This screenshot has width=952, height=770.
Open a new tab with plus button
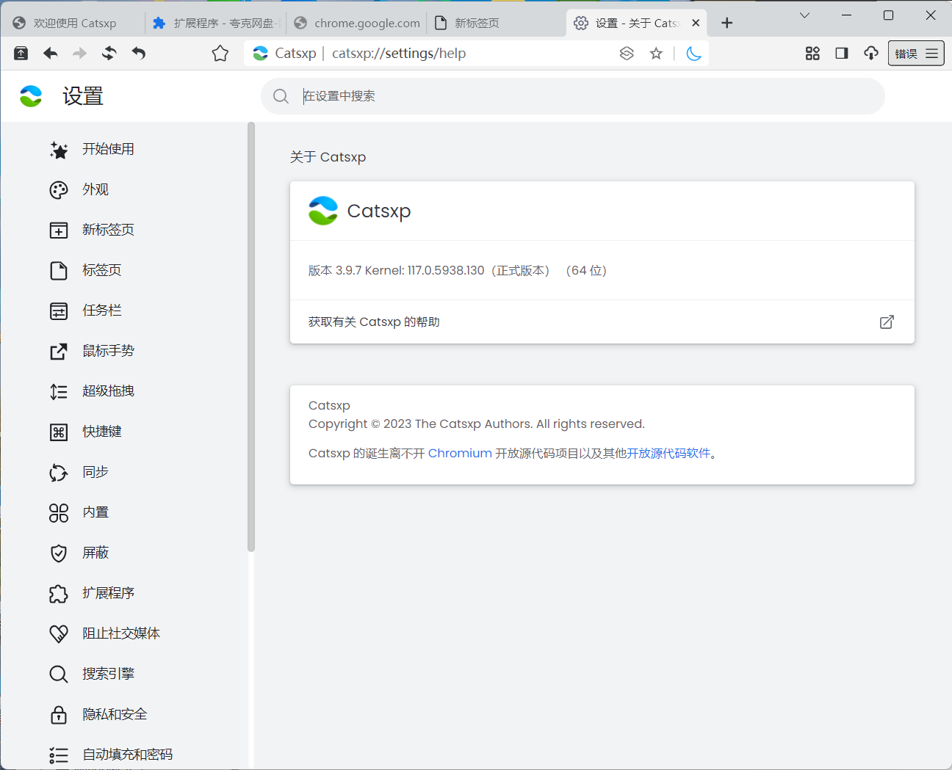(x=727, y=23)
